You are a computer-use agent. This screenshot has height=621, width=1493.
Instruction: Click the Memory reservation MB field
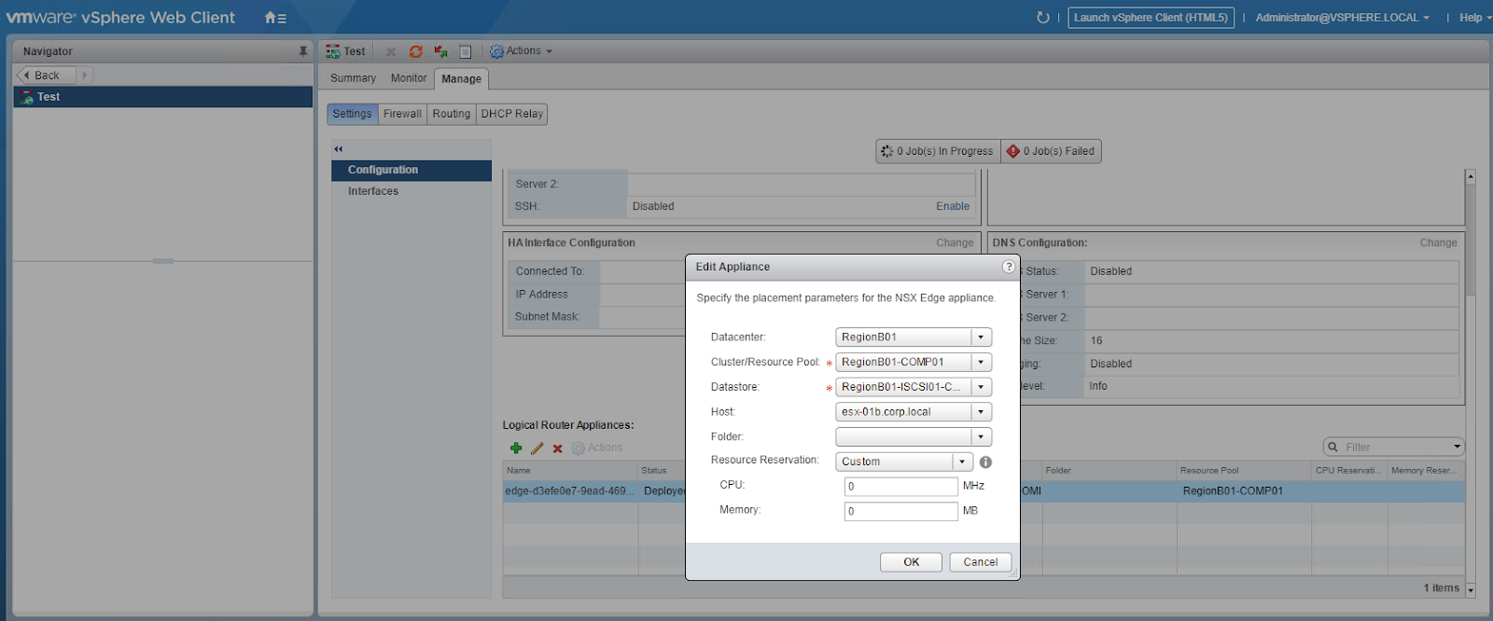pyautogui.click(x=900, y=511)
